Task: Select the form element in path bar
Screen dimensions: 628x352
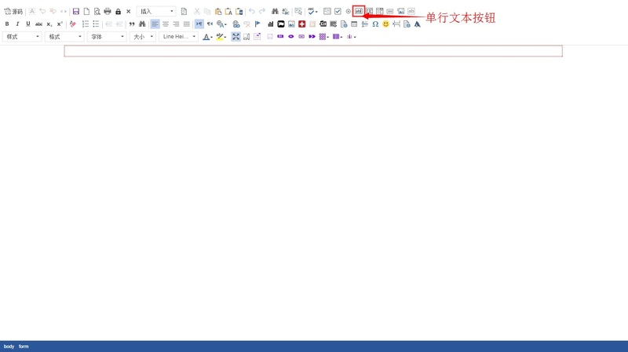Action: coord(24,347)
